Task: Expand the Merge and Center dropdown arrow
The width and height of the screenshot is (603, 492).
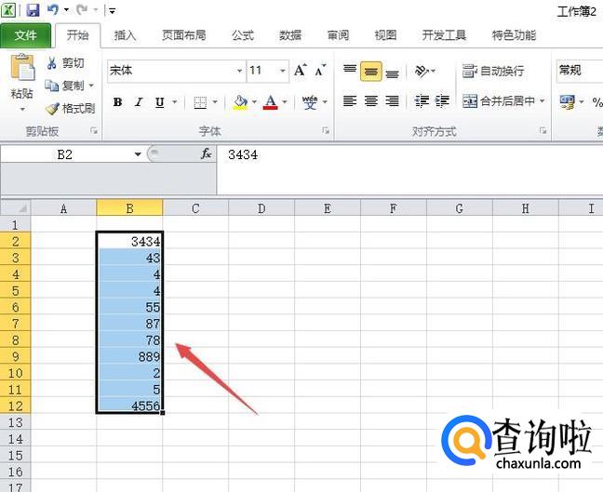Action: 542,101
